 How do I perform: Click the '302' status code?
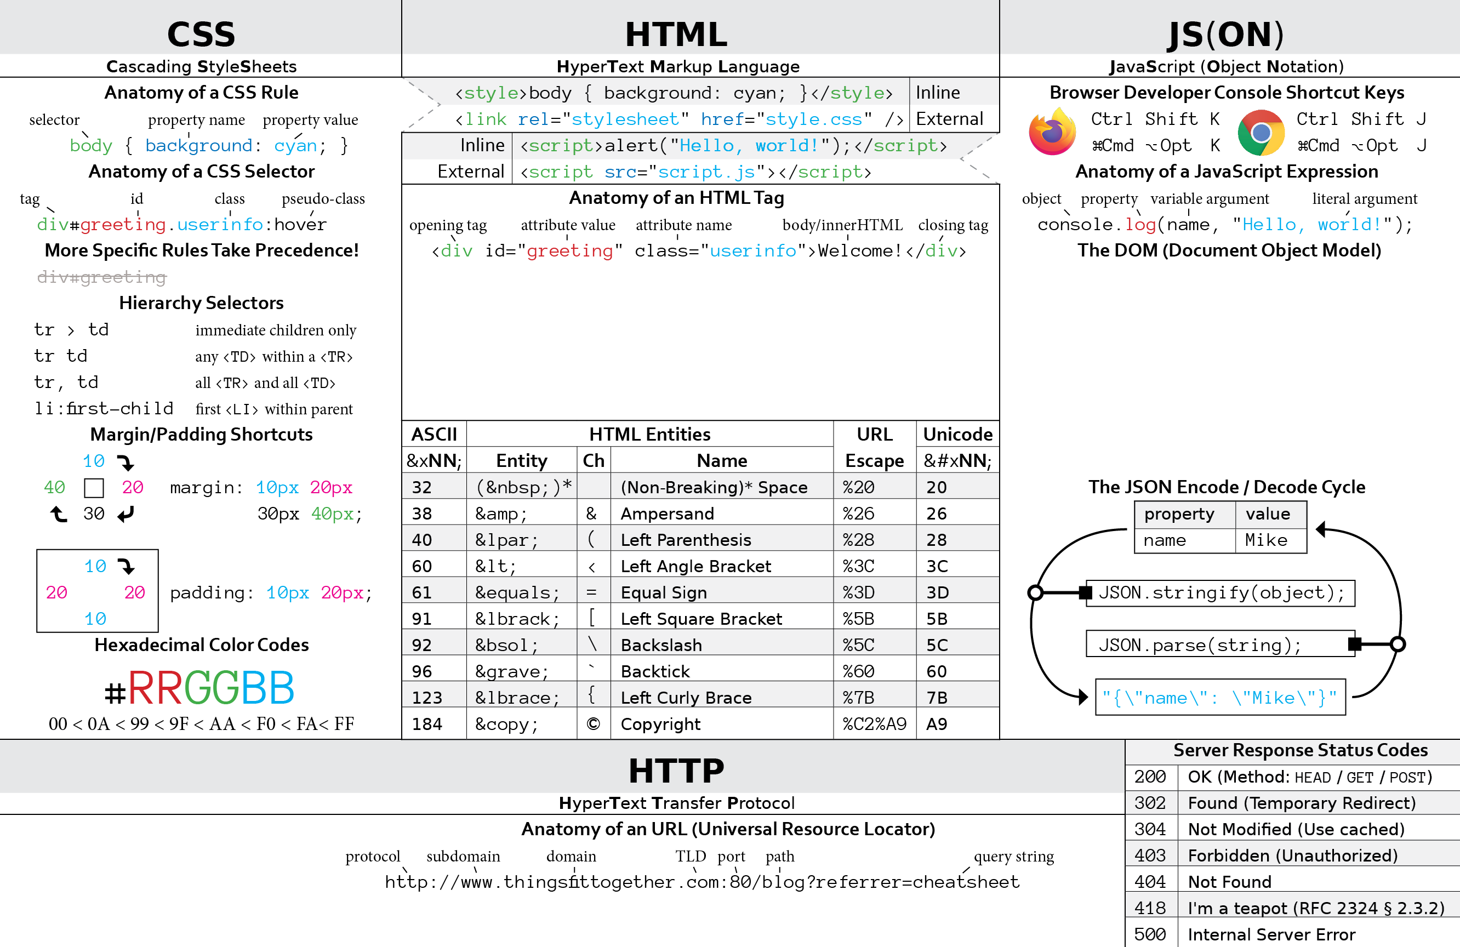tap(1150, 803)
